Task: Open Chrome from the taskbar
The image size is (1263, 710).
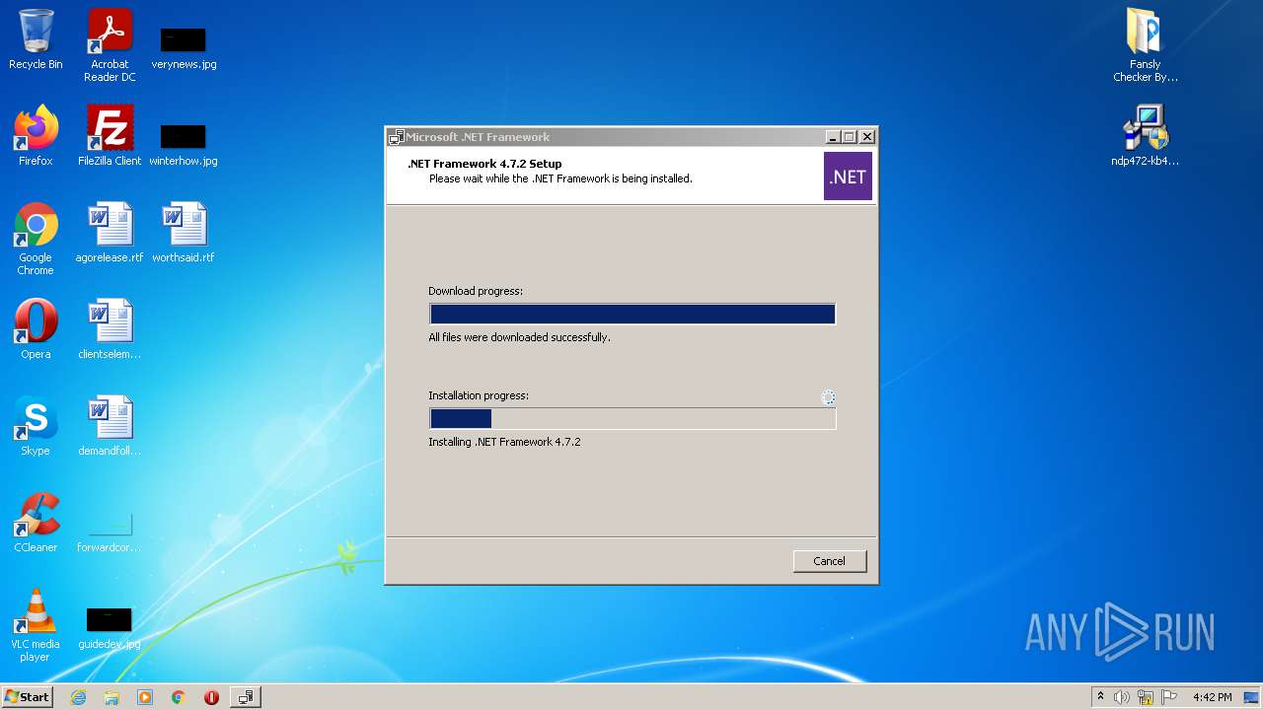Action: 179,697
